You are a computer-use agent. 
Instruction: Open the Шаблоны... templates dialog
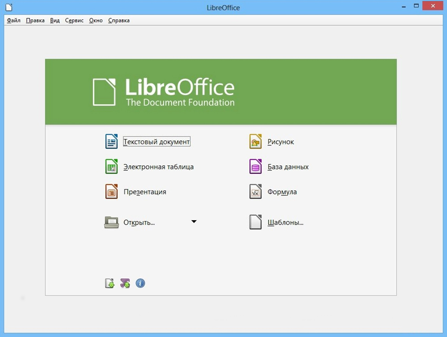point(285,222)
